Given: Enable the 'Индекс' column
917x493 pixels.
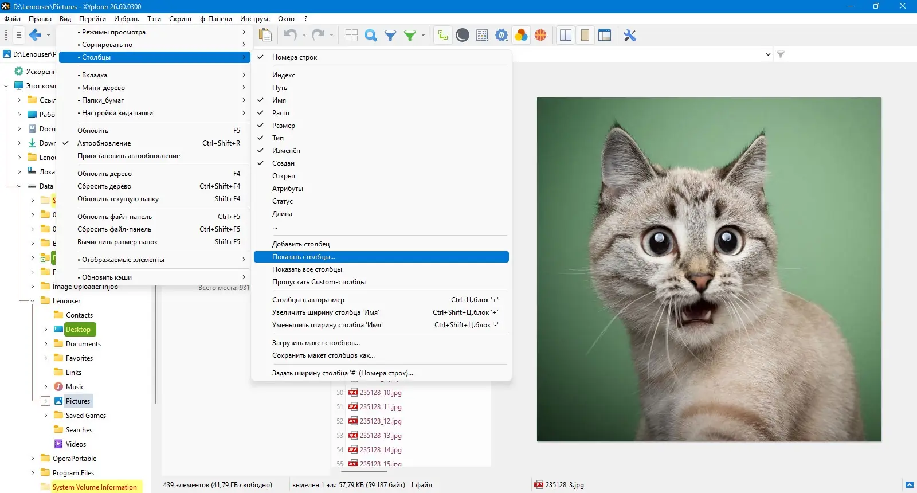Looking at the screenshot, I should pyautogui.click(x=381, y=75).
